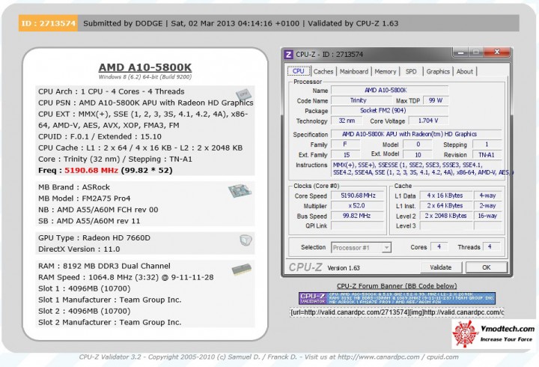Click the RAM stick icon beside RAM info
The width and height of the screenshot is (539, 367).
(x=241, y=270)
